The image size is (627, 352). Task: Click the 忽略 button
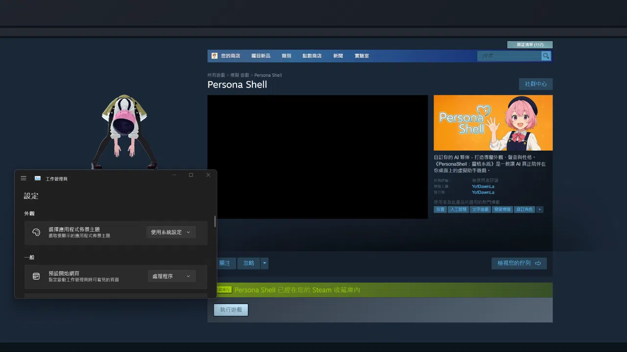pos(249,263)
